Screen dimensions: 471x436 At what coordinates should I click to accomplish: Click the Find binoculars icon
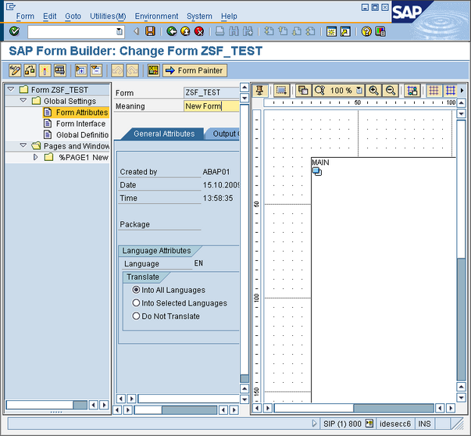click(234, 31)
